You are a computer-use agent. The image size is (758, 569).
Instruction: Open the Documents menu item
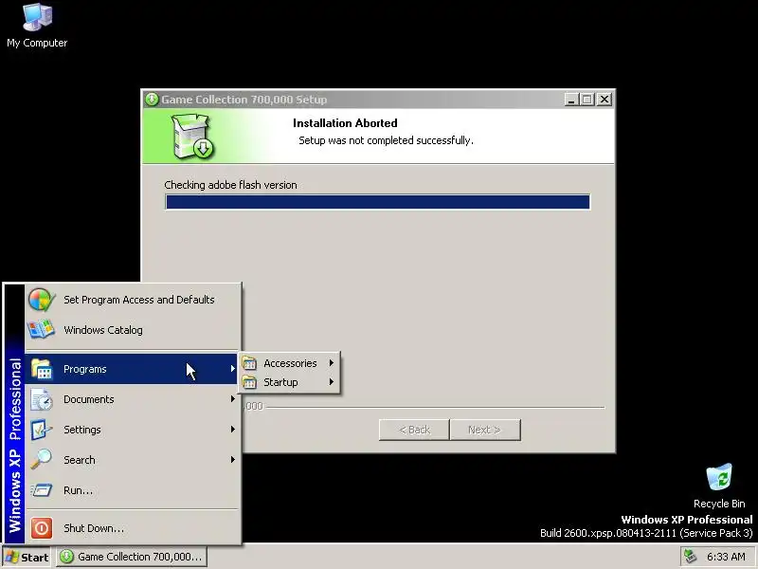pyautogui.click(x=132, y=399)
